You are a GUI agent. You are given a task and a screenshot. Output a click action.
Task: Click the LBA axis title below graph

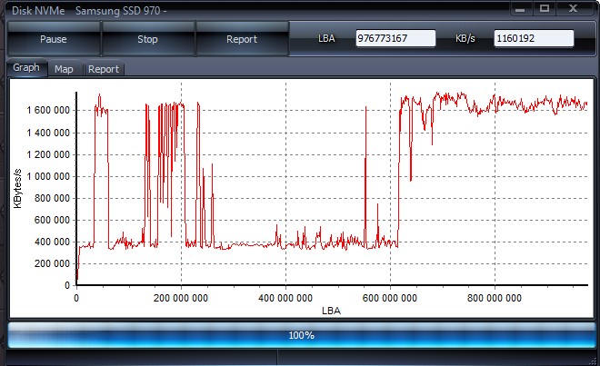pos(332,311)
